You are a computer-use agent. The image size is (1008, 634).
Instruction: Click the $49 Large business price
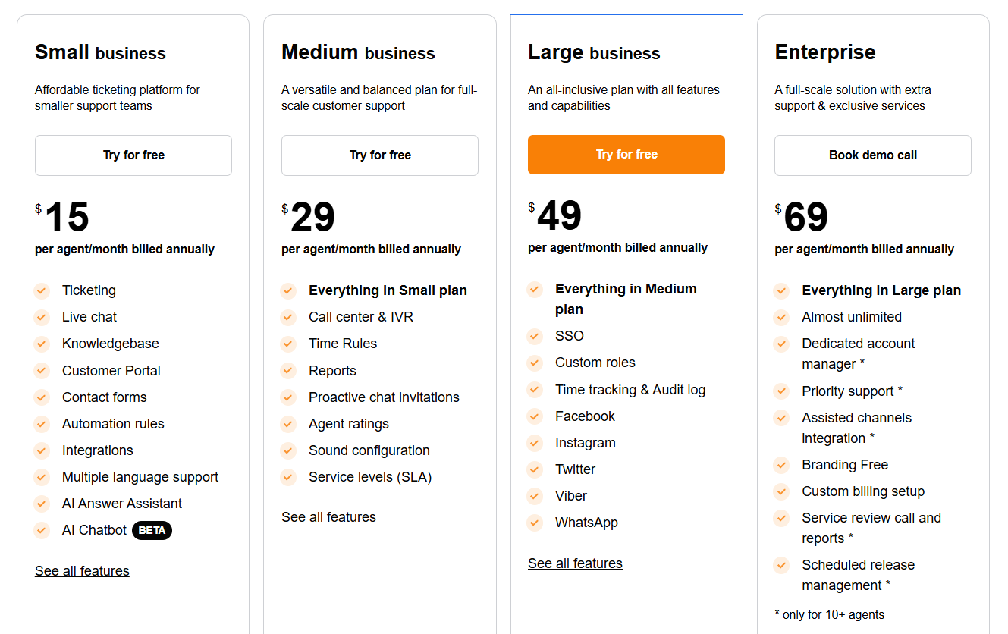(555, 216)
